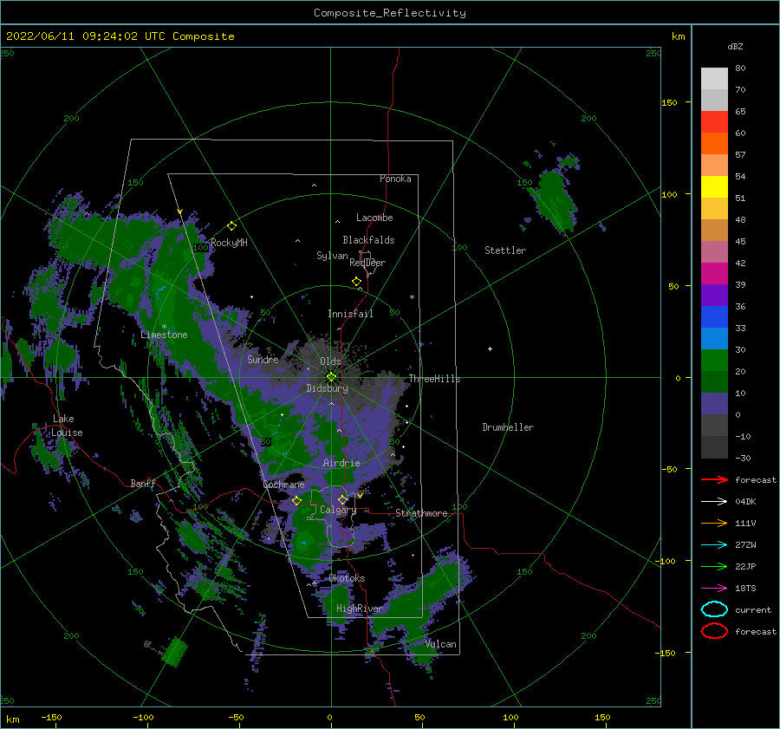
Task: Click the Vulcan label
Action: tap(440, 644)
